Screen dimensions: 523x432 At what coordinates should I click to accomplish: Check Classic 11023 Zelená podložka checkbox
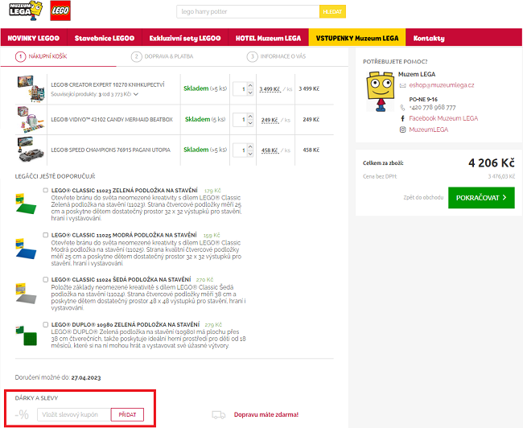coord(45,190)
